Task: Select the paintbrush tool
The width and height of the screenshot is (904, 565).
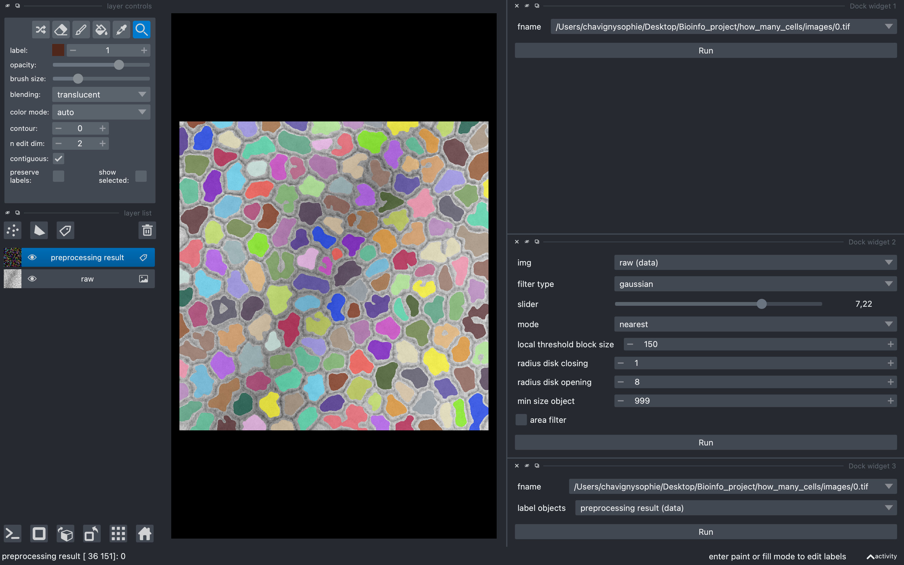Action: (x=81, y=29)
